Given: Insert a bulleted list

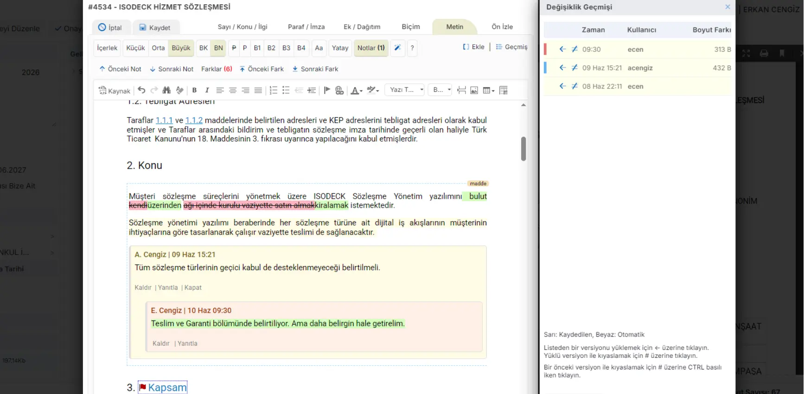Looking at the screenshot, I should (x=286, y=90).
